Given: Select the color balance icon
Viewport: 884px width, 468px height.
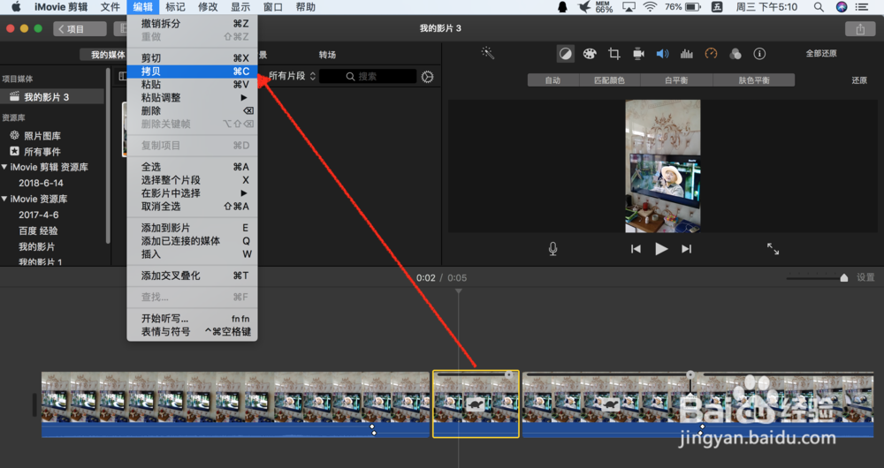Looking at the screenshot, I should [x=565, y=54].
